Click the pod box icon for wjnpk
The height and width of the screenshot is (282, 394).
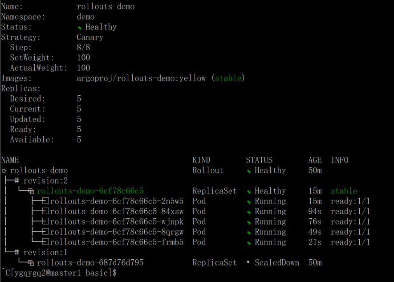tap(45, 221)
